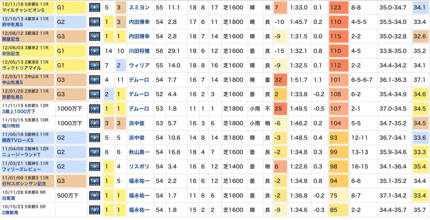Open jockey 川田将雅 profile link
Image resolution: width=430 pixels, height=220 pixels.
[x=139, y=51]
